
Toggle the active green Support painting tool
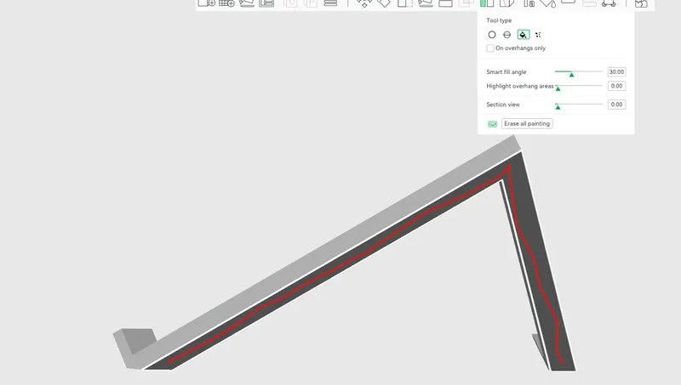click(x=487, y=3)
